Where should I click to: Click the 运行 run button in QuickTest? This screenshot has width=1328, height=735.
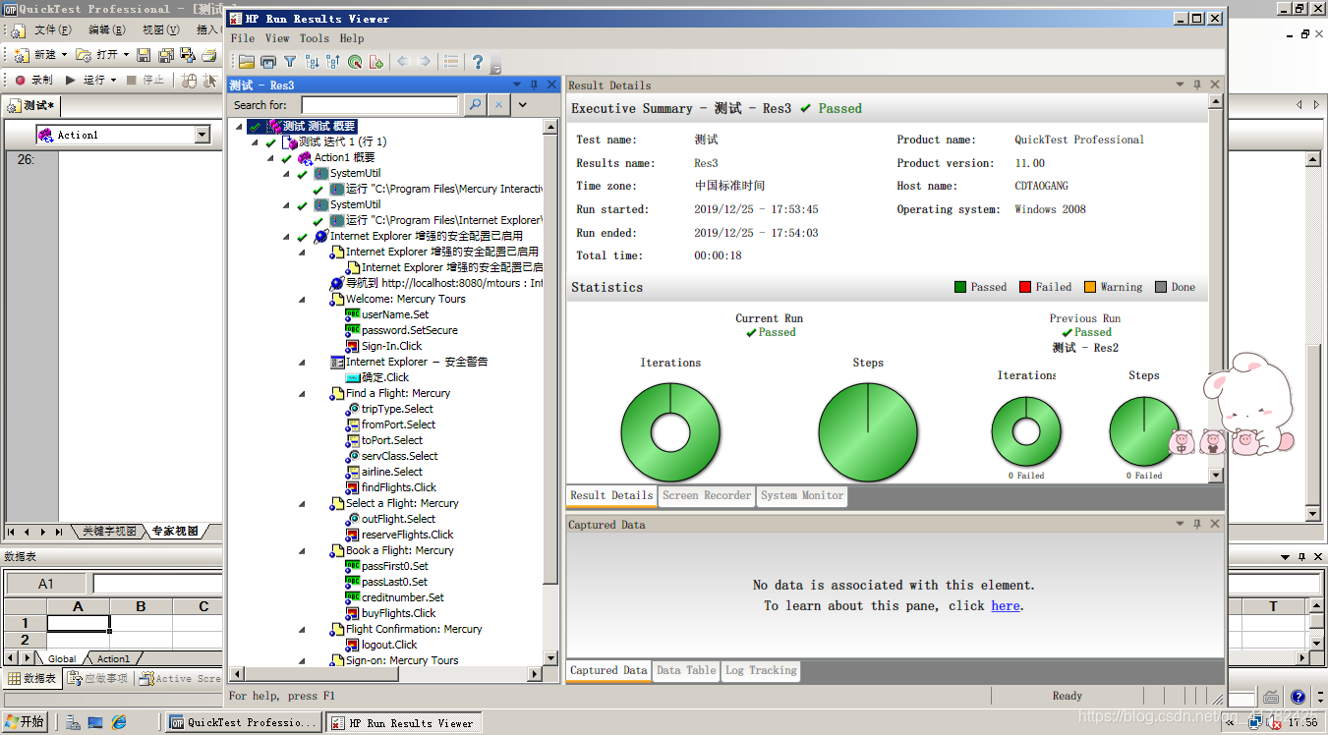click(90, 80)
